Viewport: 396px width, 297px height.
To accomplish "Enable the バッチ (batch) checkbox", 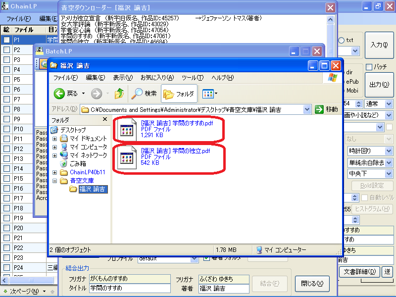I will (369, 67).
